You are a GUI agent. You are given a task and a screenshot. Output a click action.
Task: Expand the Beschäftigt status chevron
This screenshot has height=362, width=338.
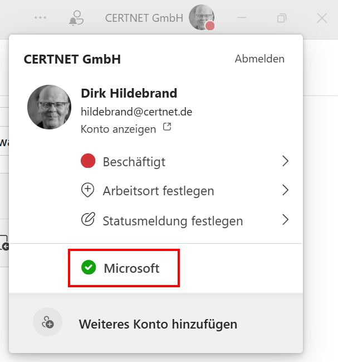pos(285,162)
